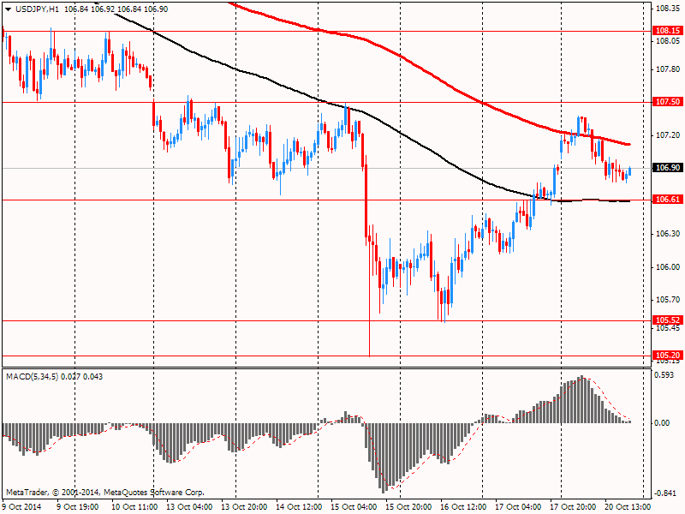Image resolution: width=685 pixels, height=514 pixels.
Task: Select the 13 Oct 04:00 time axis label
Action: (x=189, y=507)
